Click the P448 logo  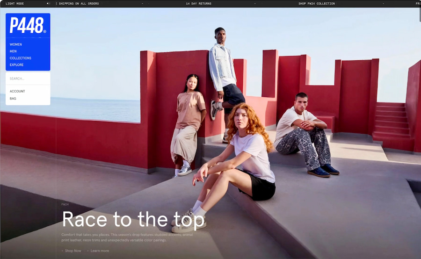28,25
